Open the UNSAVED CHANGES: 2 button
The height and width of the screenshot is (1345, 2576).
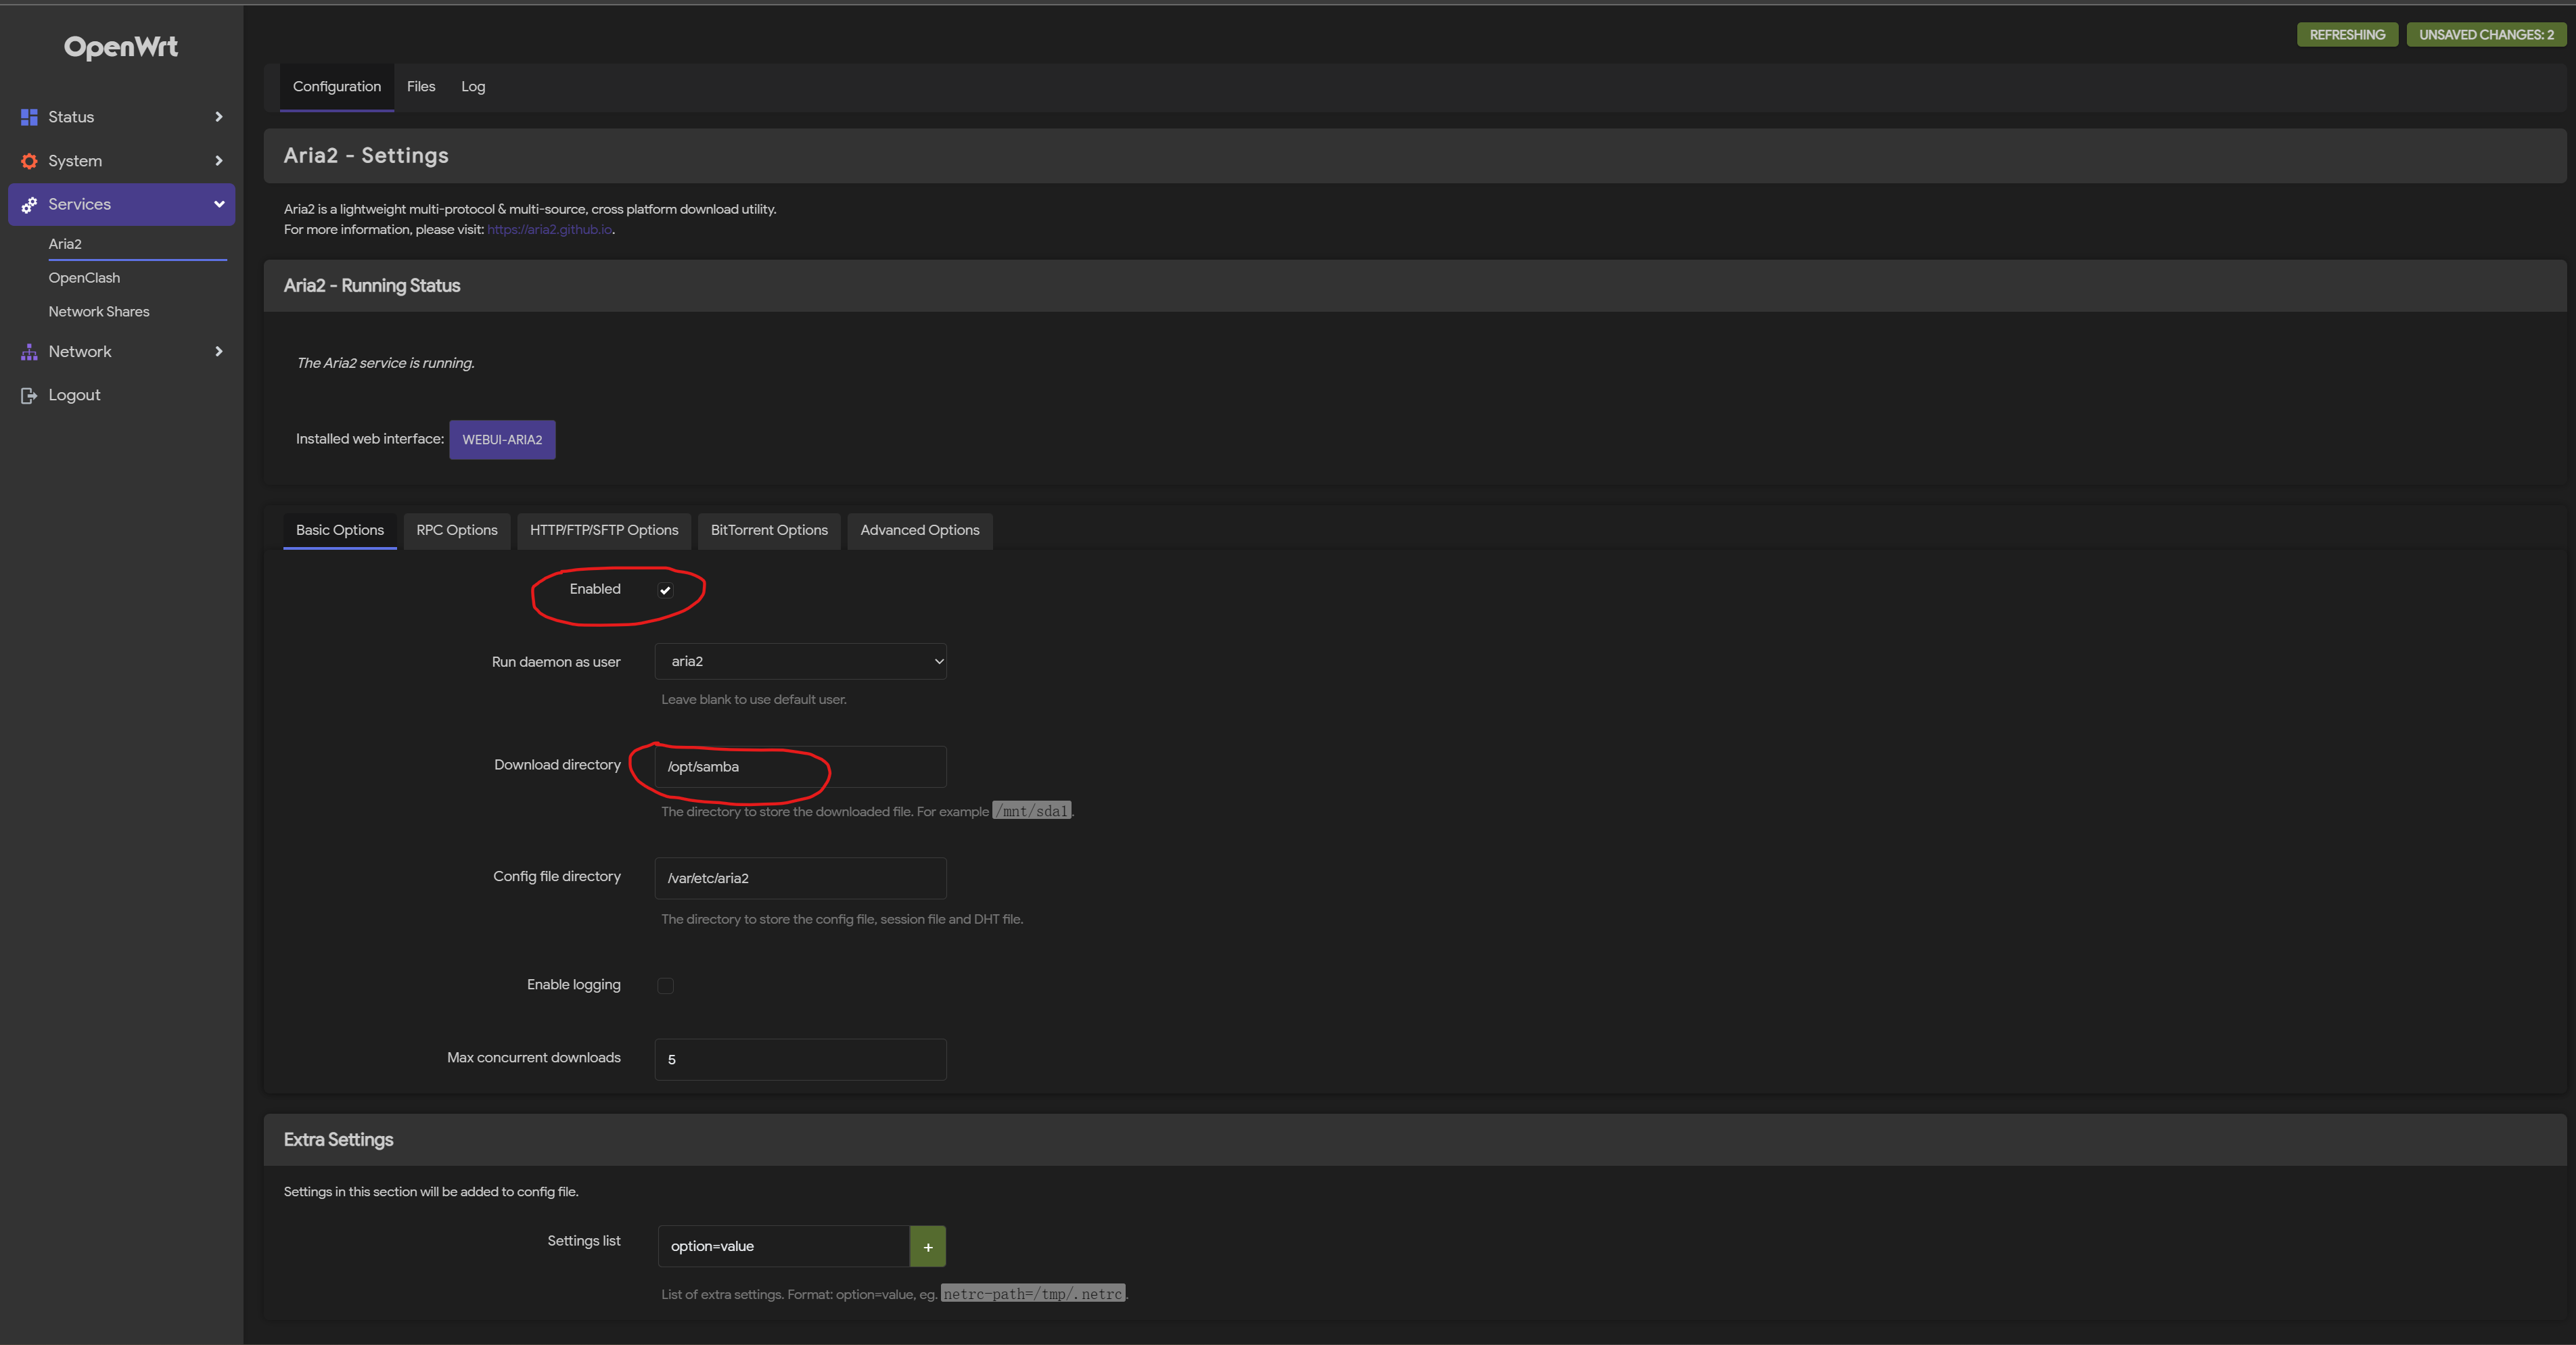[2486, 35]
